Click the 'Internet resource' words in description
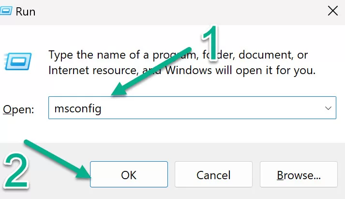The image size is (345, 199). click(93, 70)
